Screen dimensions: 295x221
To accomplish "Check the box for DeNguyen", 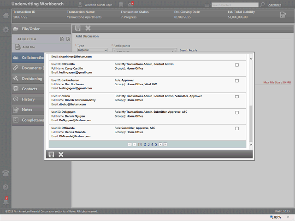I will [x=237, y=112].
